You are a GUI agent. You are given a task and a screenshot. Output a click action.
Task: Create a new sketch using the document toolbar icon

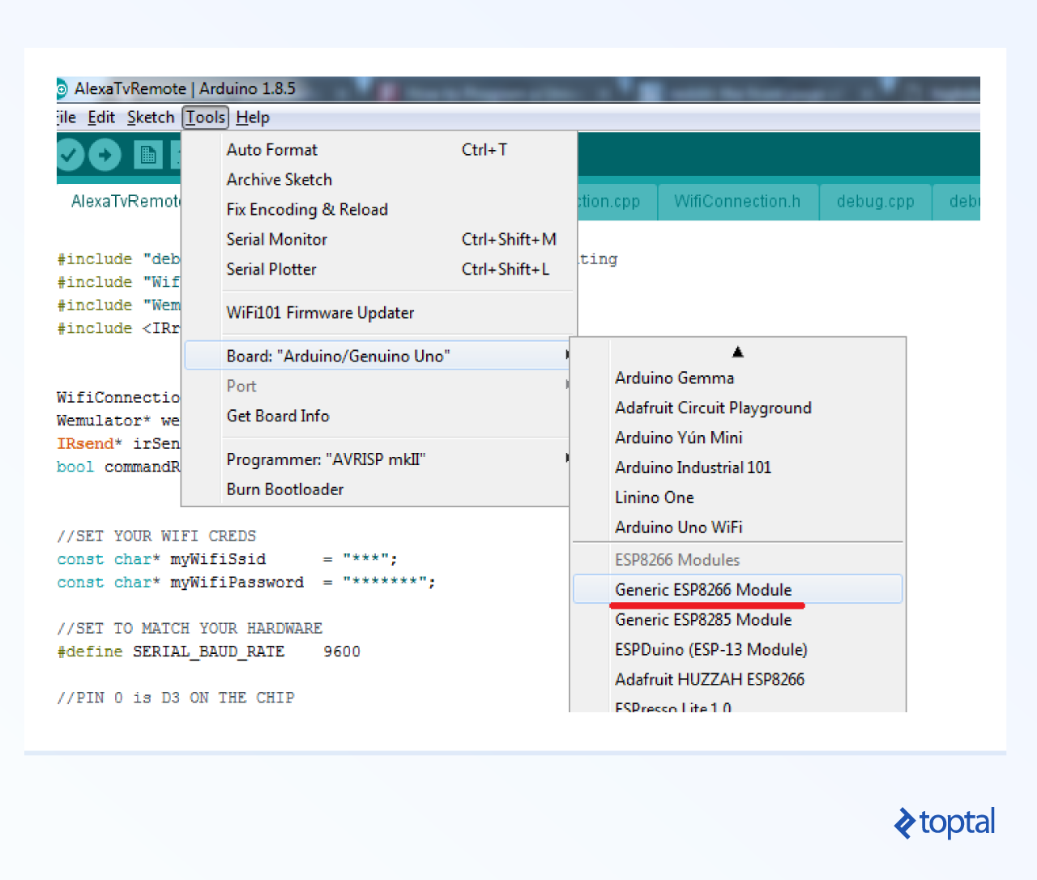[x=148, y=155]
